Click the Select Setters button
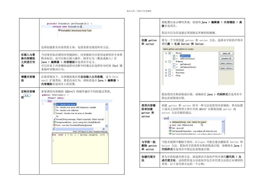Viewport: 278px width, 196px height. [x=226, y=68]
